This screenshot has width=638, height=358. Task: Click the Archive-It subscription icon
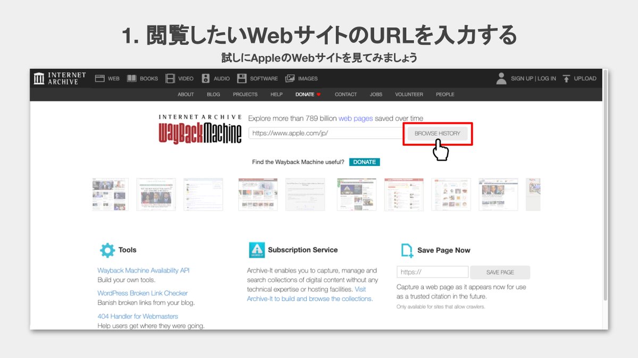257,250
